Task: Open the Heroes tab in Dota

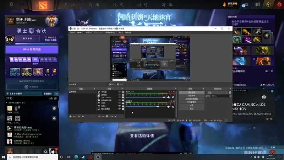Action: [70, 5]
